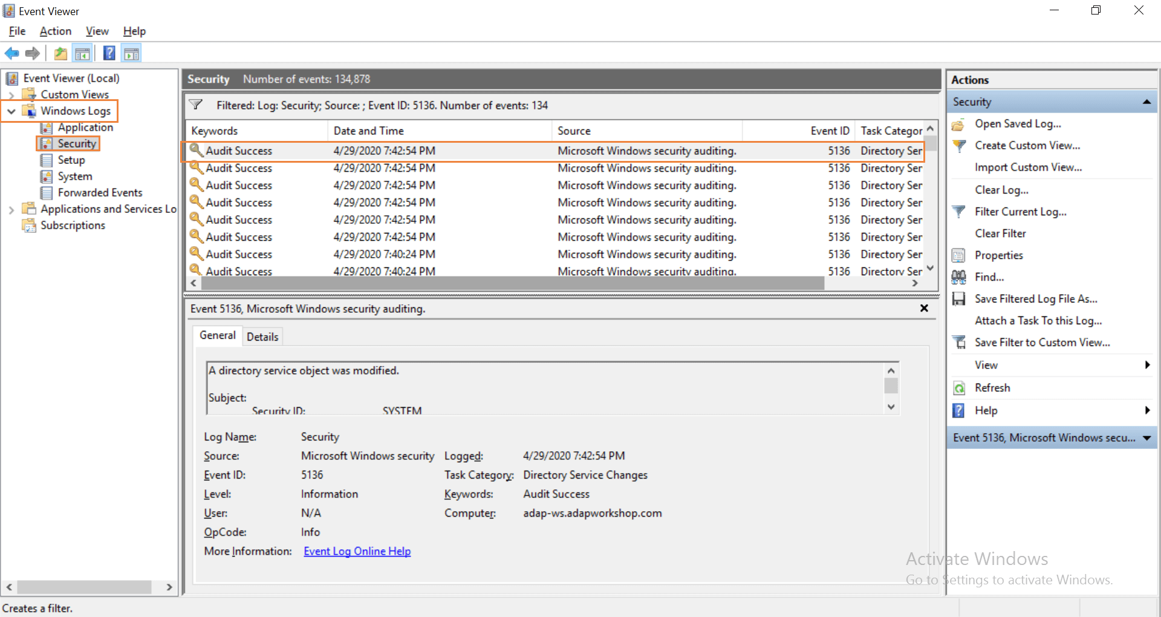The height and width of the screenshot is (617, 1161).
Task: Toggle the Show/Hide Action Pane icon
Action: click(131, 54)
